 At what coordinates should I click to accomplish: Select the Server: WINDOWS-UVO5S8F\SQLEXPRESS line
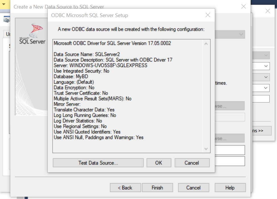(100, 65)
